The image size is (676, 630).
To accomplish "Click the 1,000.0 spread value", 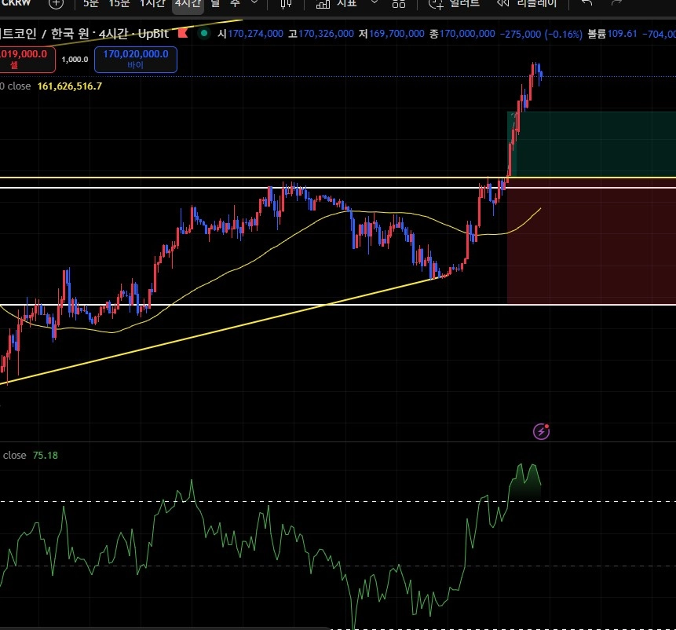I will [x=75, y=60].
